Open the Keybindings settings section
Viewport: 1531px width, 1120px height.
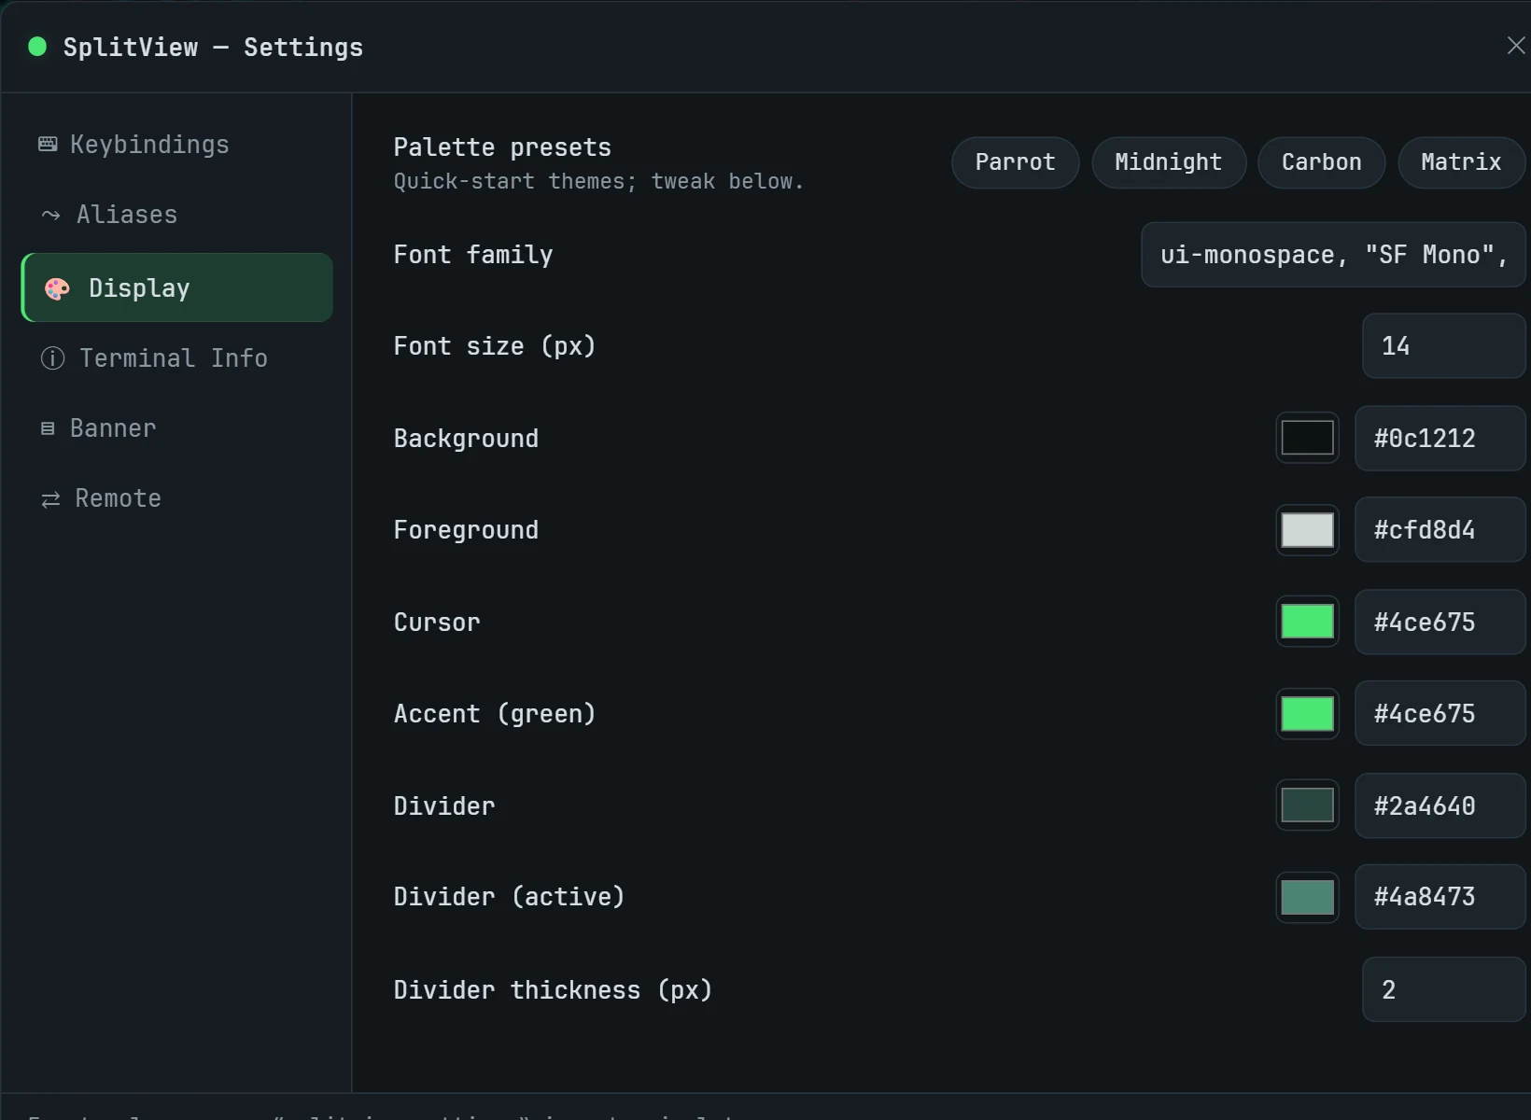pyautogui.click(x=177, y=145)
